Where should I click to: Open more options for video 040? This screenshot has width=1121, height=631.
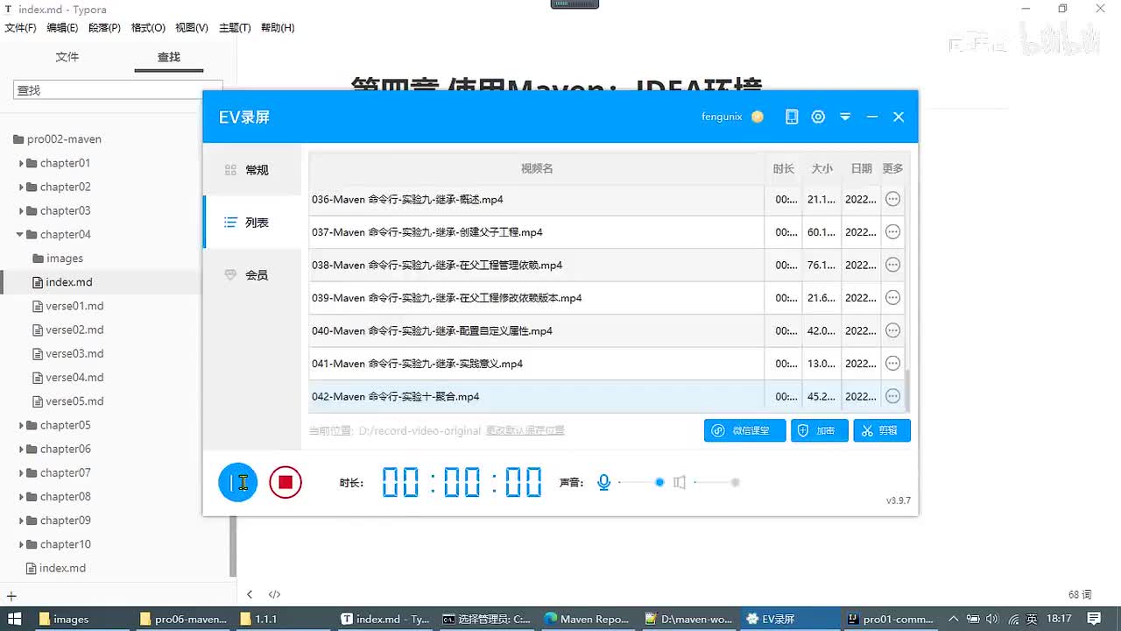[x=892, y=330]
